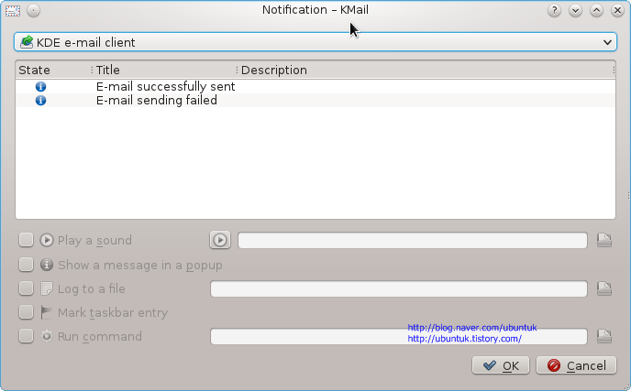Viewport: 631px width, 391px height.
Task: Enable the 'Run command' checkbox
Action: pos(27,336)
